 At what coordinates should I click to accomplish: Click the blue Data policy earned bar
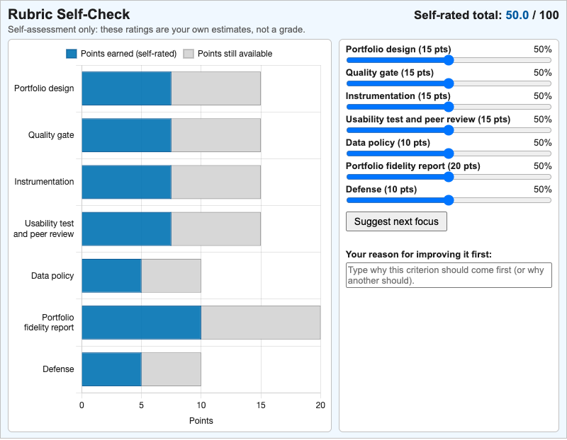112,276
